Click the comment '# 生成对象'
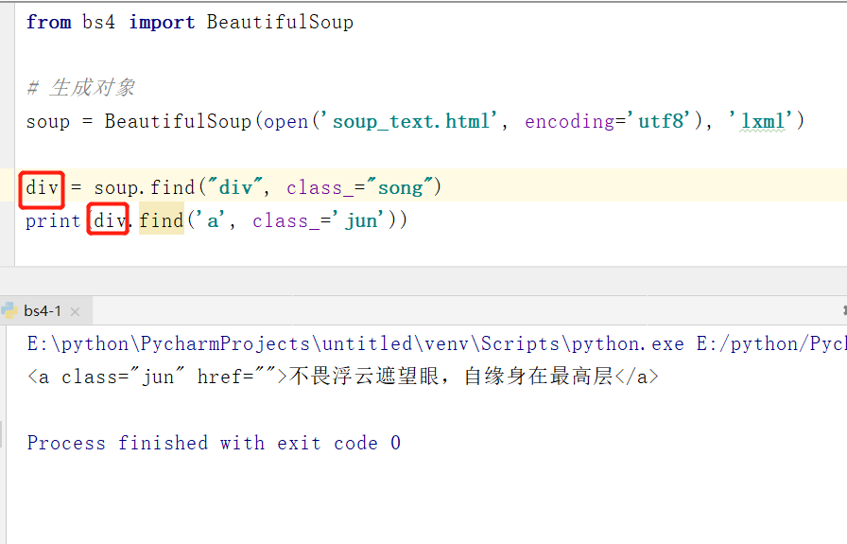The height and width of the screenshot is (544, 847). [80, 88]
